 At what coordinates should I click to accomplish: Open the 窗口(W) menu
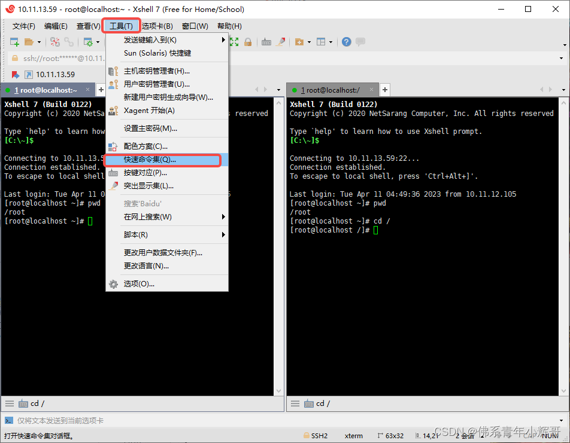[195, 26]
